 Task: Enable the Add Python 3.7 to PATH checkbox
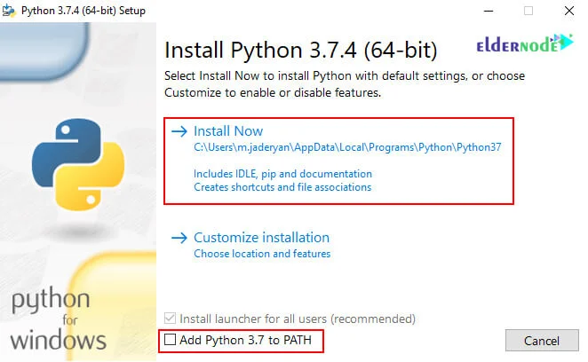coord(171,339)
